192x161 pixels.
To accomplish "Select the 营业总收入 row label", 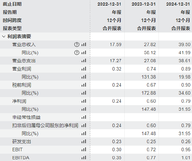I will click(x=24, y=44).
